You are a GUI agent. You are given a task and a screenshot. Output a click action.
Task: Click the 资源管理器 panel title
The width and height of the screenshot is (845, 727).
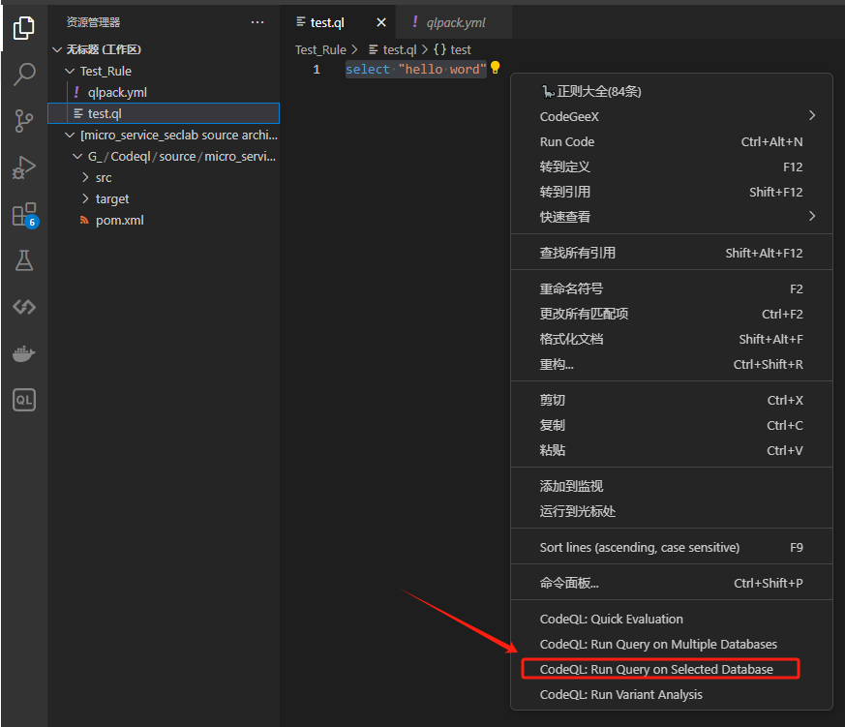93,22
